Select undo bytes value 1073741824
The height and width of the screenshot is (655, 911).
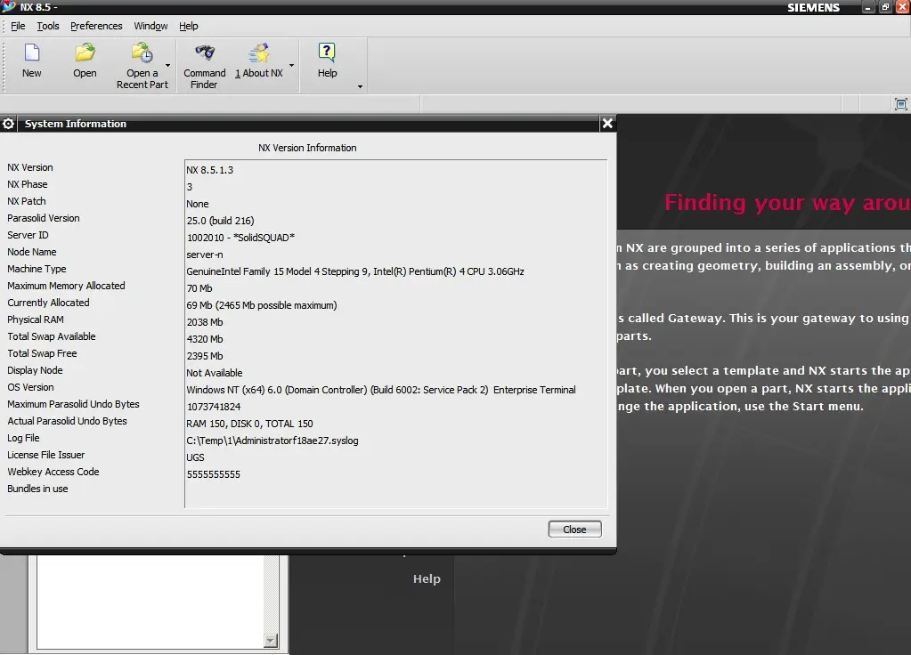[x=213, y=407]
